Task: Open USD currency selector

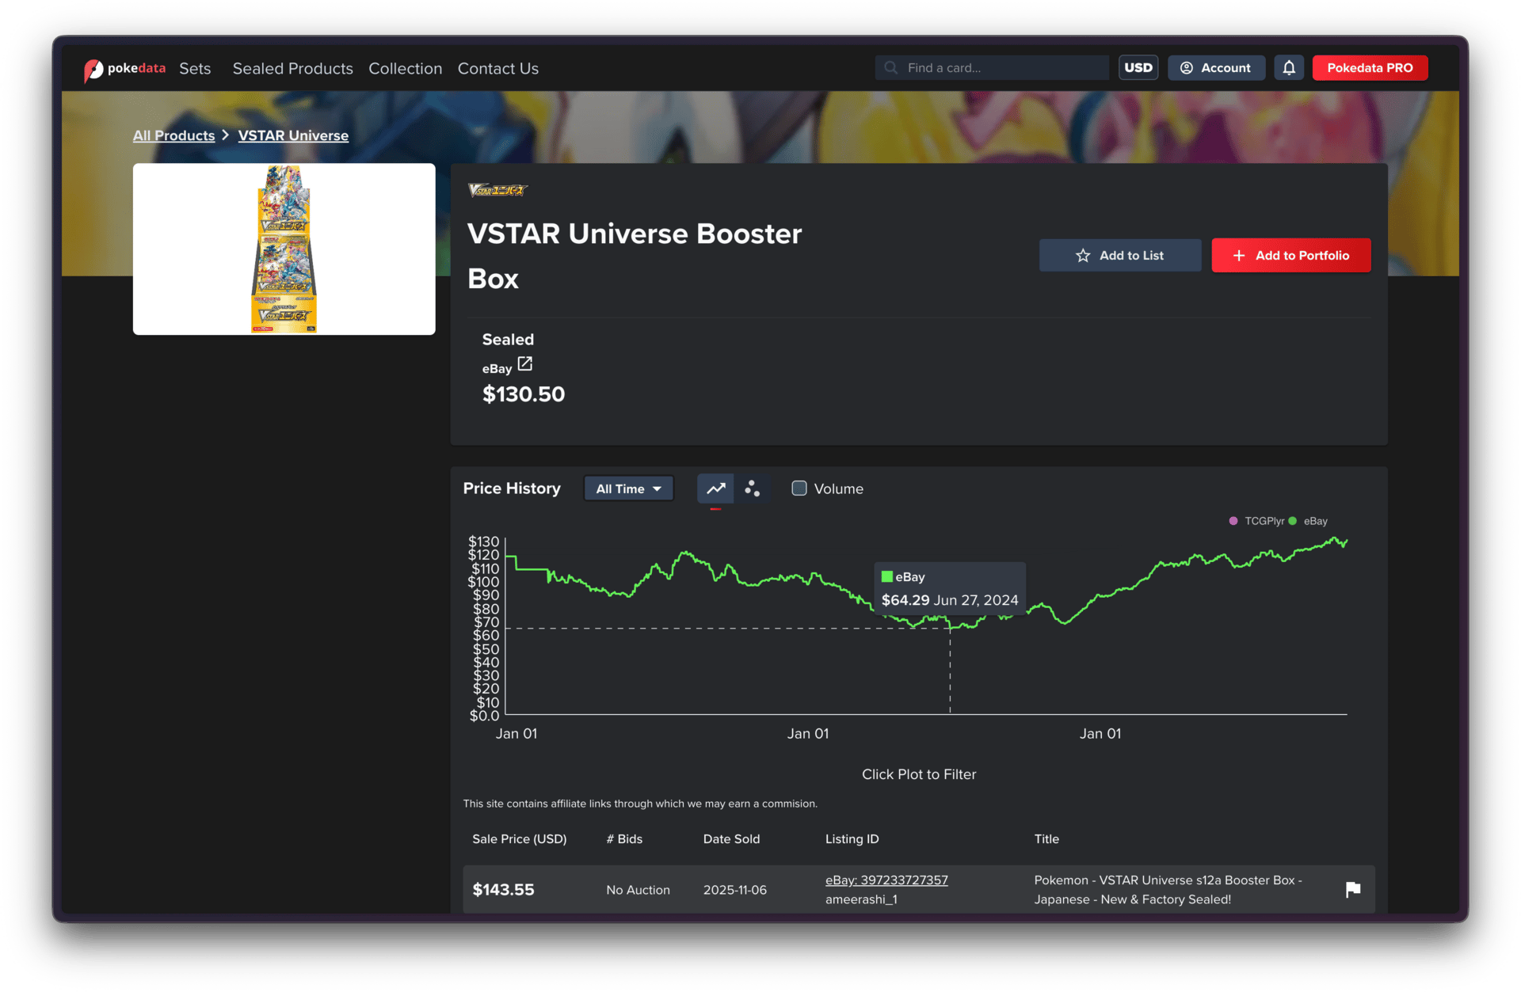Action: tap(1138, 68)
